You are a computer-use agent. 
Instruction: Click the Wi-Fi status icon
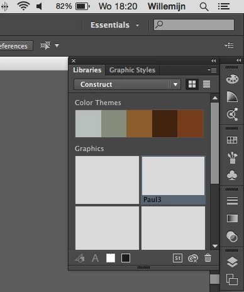[23, 6]
